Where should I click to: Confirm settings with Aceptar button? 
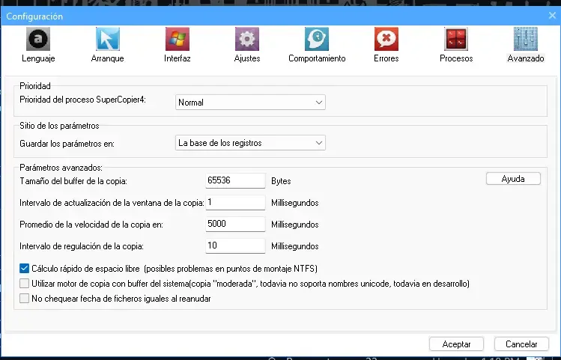(456, 344)
